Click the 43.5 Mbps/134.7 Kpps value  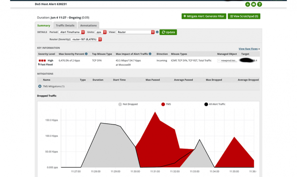click(x=128, y=61)
